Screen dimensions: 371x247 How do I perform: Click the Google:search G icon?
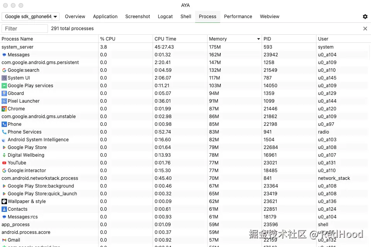[x=4, y=70]
